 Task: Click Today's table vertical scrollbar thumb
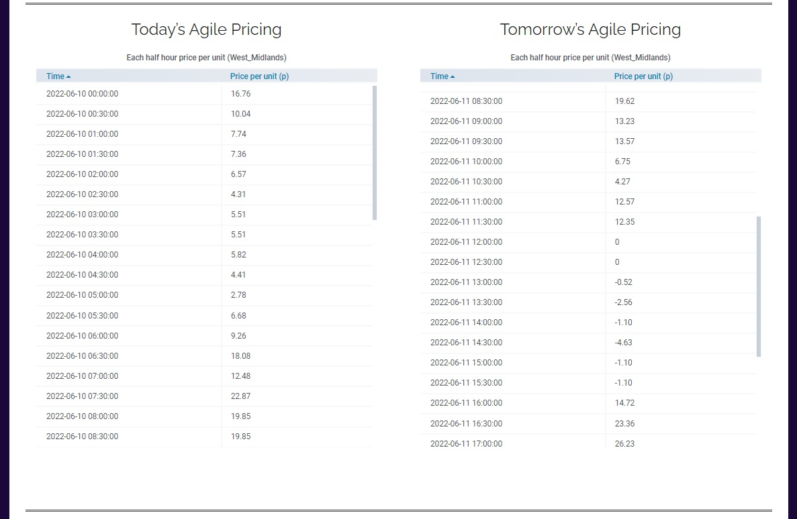click(375, 153)
